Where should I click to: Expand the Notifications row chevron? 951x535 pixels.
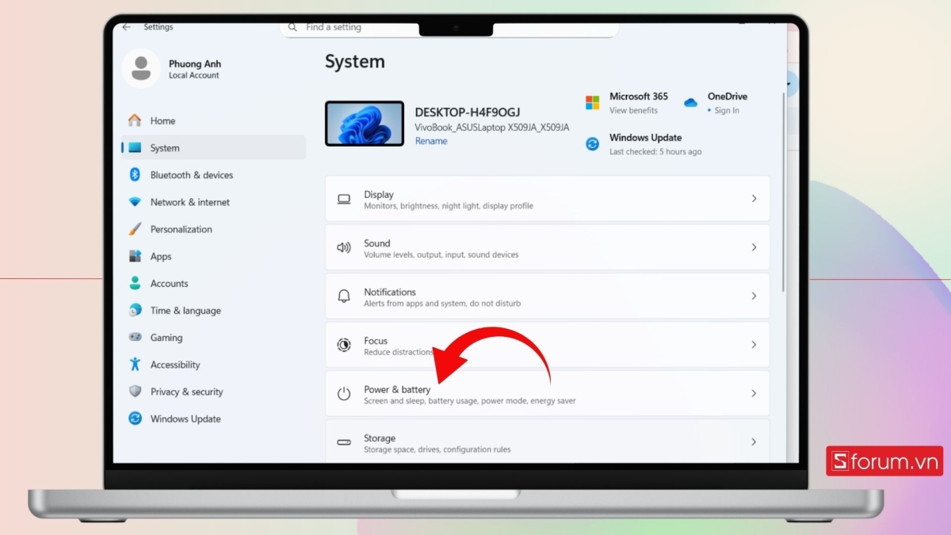point(754,296)
